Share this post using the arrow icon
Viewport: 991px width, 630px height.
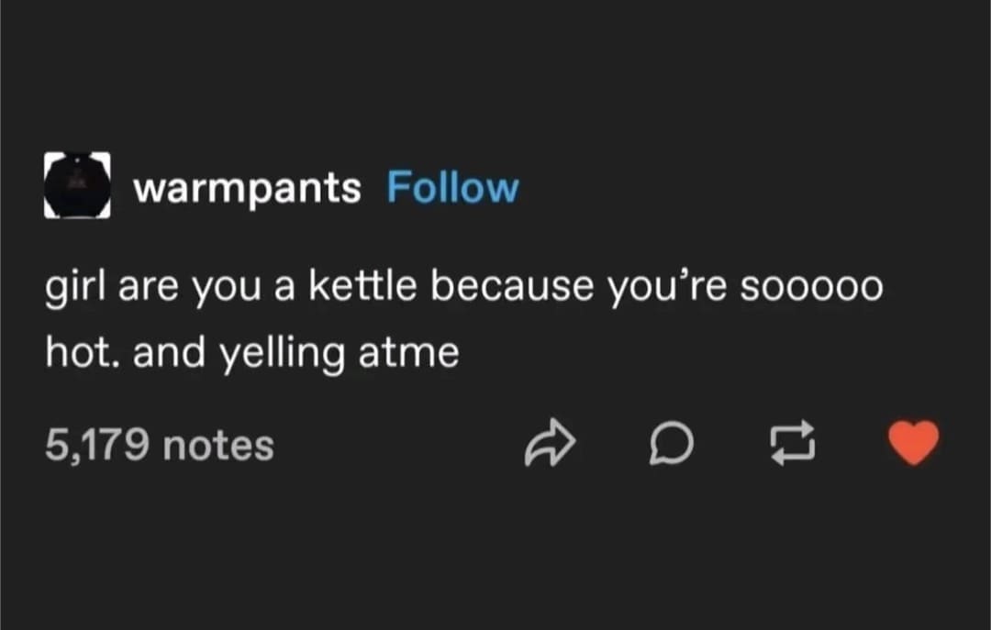549,446
